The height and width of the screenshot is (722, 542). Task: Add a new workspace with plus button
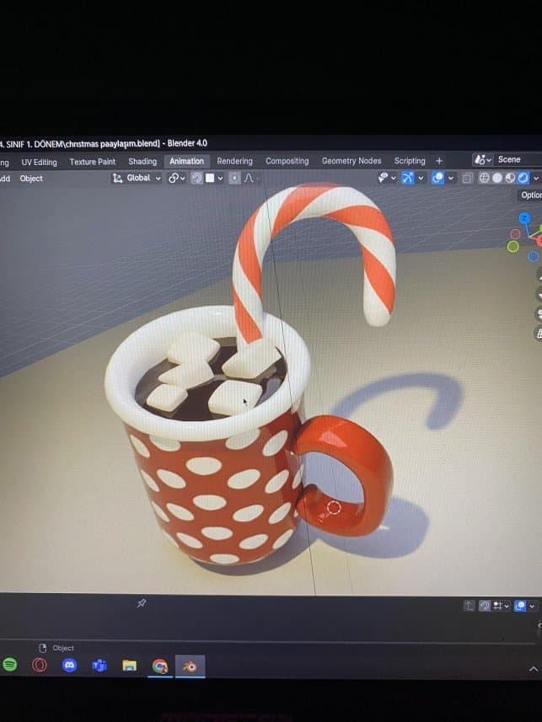click(439, 161)
